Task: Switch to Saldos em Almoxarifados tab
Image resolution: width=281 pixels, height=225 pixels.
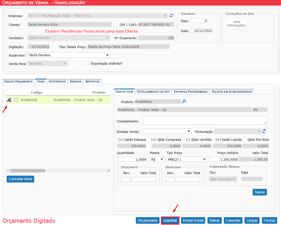Action: tap(232, 92)
